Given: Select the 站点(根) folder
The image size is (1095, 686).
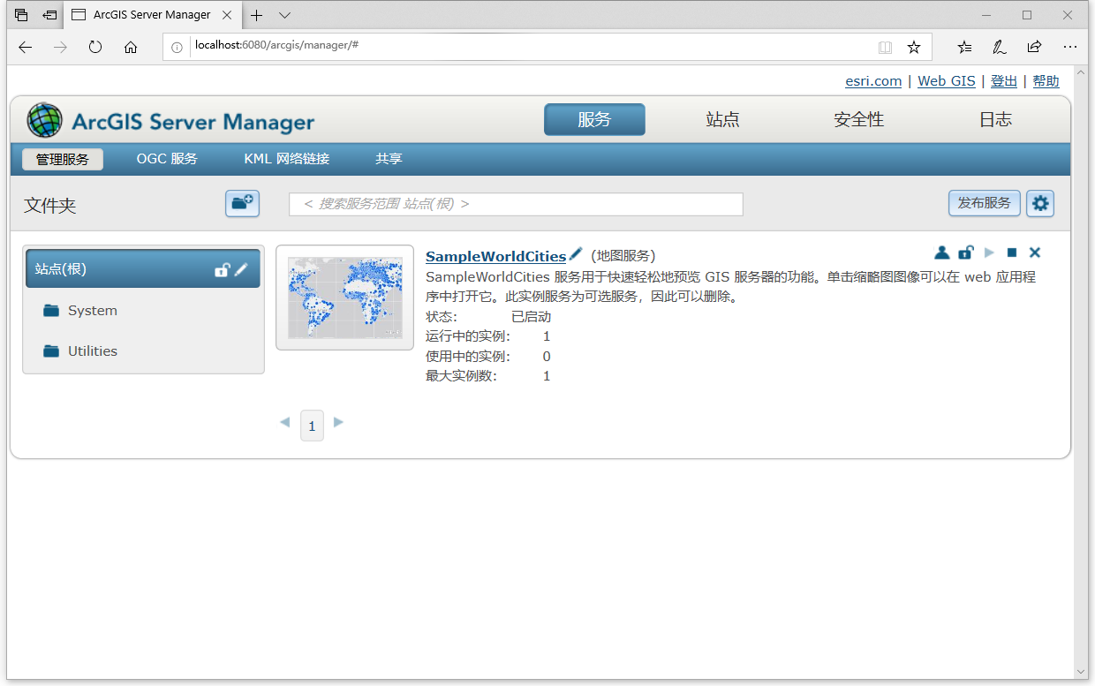Looking at the screenshot, I should point(143,269).
